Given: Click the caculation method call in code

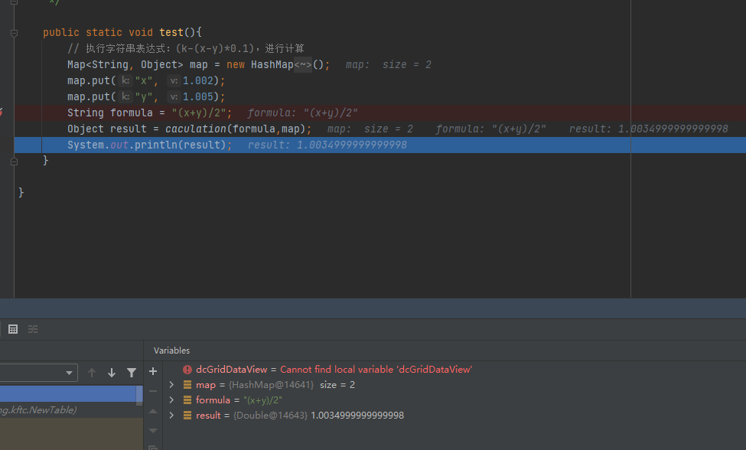Looking at the screenshot, I should tap(196, 129).
